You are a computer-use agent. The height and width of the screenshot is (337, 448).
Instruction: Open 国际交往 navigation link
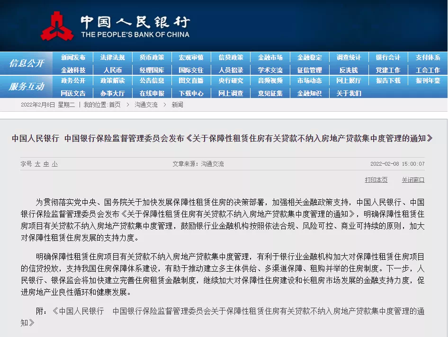(x=191, y=70)
